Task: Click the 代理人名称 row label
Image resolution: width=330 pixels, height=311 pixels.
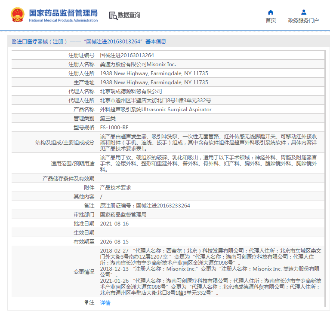Action: pyautogui.click(x=81, y=91)
